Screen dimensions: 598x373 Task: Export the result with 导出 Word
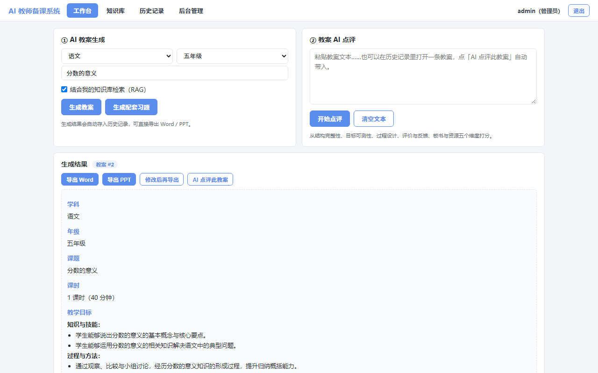point(80,180)
